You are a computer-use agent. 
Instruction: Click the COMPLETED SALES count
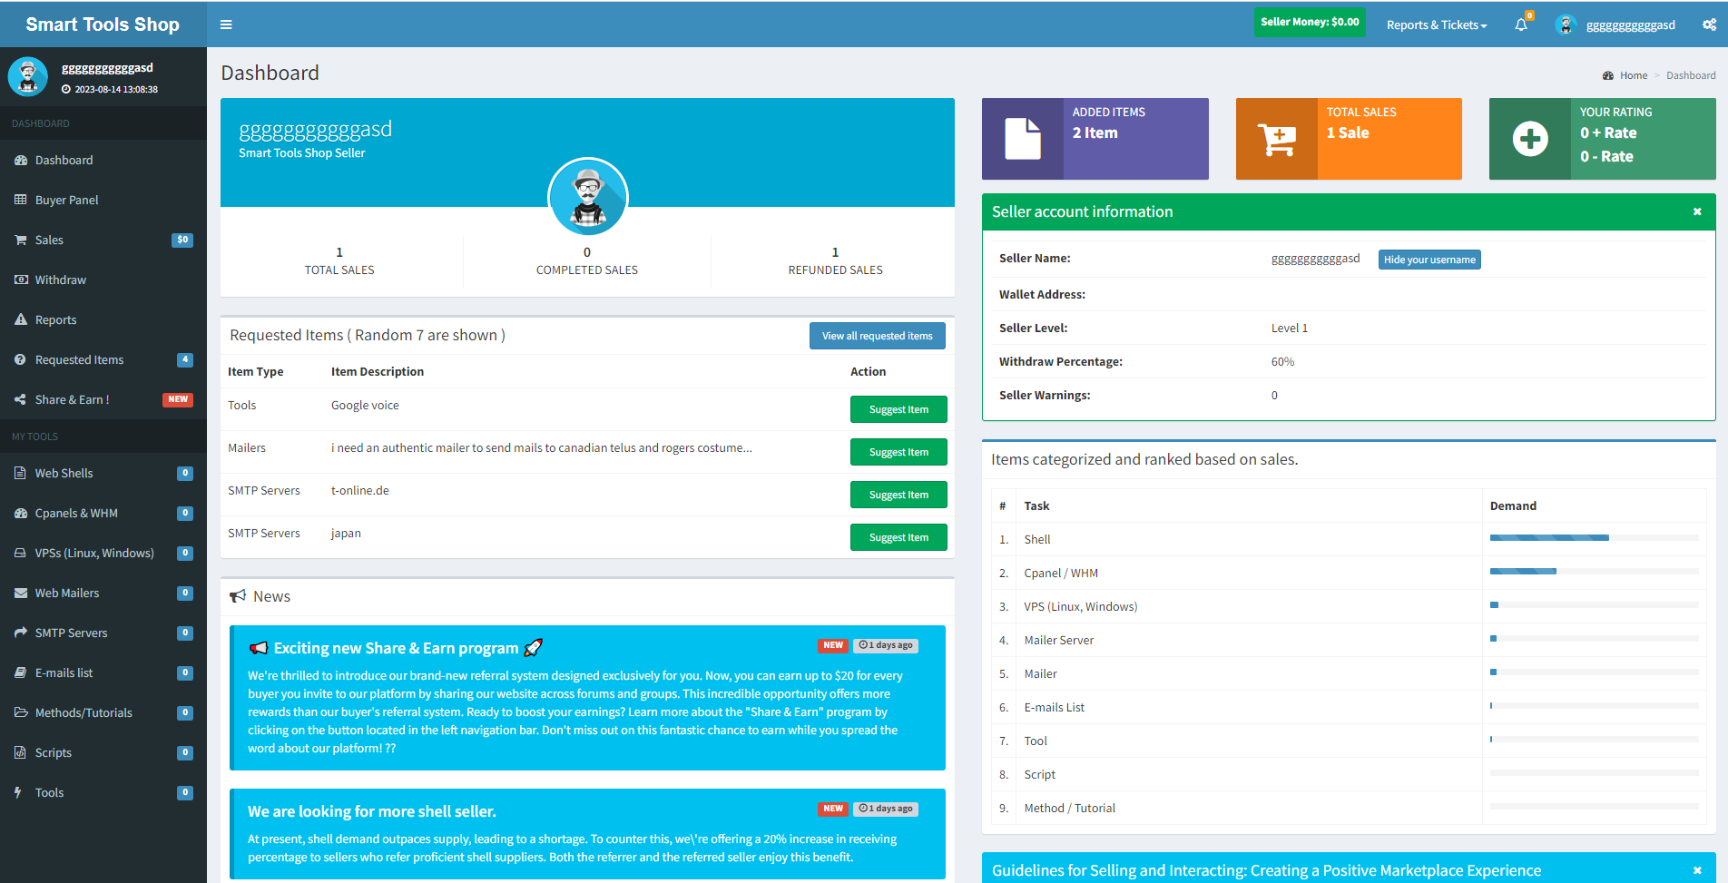587,252
